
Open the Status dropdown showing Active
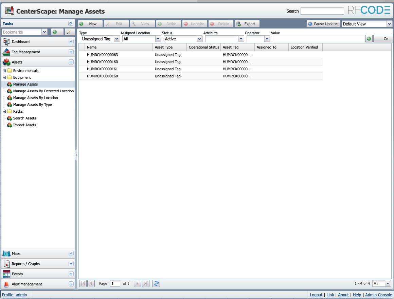[x=199, y=39]
